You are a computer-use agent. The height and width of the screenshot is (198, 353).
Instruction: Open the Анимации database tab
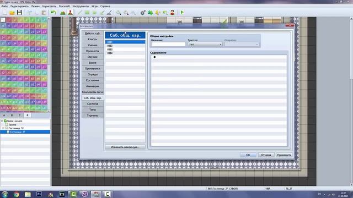93,86
